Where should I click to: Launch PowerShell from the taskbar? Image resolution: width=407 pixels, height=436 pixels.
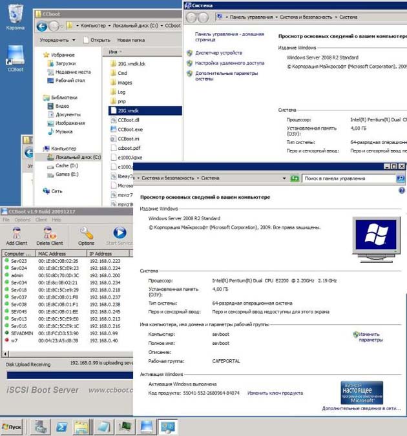(x=61, y=426)
